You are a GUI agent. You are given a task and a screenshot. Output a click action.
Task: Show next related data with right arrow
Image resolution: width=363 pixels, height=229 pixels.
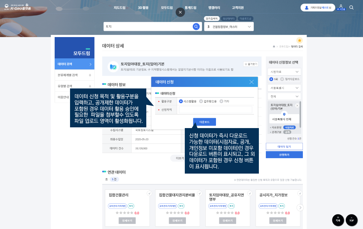click(300, 208)
